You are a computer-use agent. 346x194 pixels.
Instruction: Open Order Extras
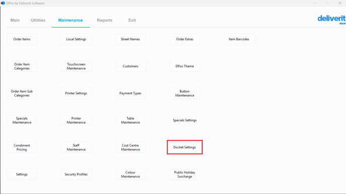coord(185,39)
